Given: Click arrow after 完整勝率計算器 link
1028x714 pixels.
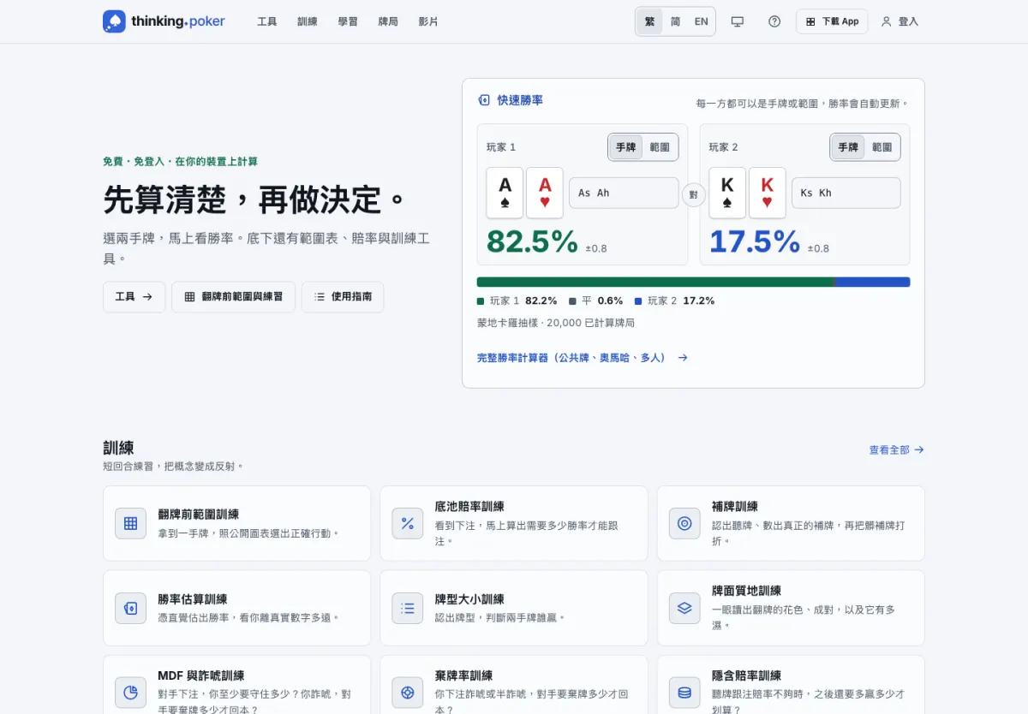Looking at the screenshot, I should click(683, 358).
